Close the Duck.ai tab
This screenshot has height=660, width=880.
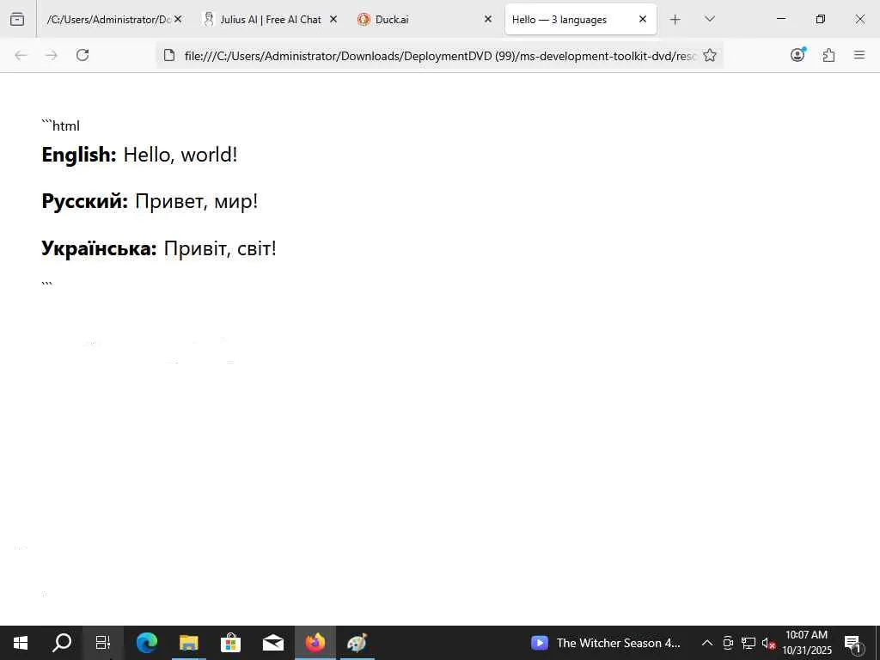[x=488, y=19]
